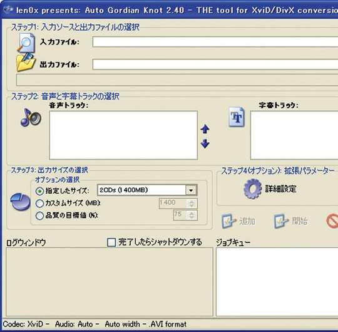The width and height of the screenshot is (338, 332).
Task: Enable 完了したらシャットダウンする checkbox
Action: pos(111,242)
